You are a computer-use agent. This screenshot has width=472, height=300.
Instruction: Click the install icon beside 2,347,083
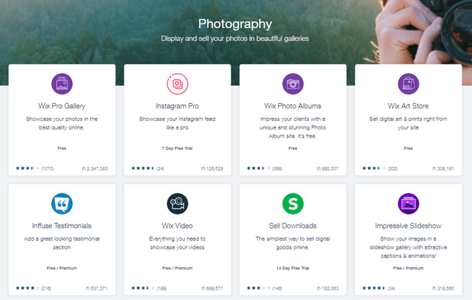pyautogui.click(x=83, y=168)
